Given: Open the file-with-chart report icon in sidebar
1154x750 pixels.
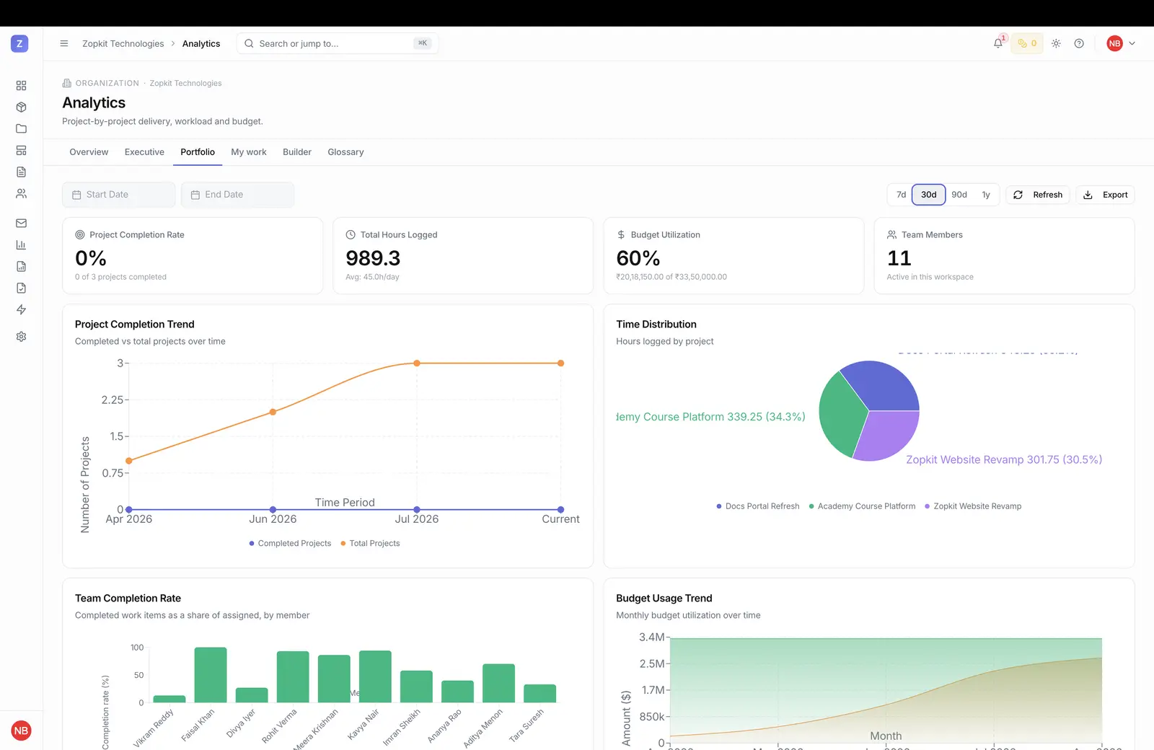Looking at the screenshot, I should [21, 266].
